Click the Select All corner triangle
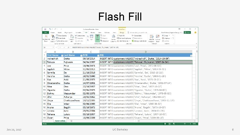Viewport: 240px width, 135px height. (x=45, y=52)
